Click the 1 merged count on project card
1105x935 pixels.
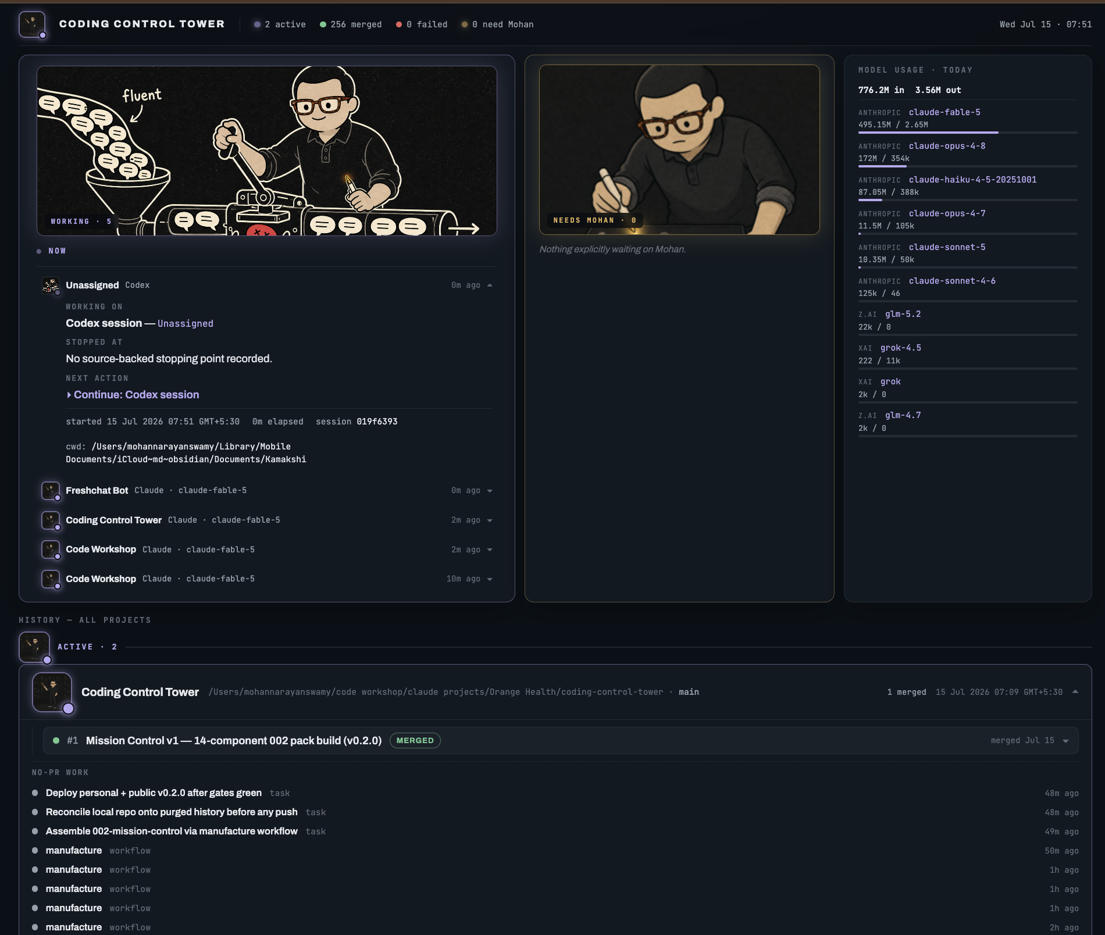point(906,692)
